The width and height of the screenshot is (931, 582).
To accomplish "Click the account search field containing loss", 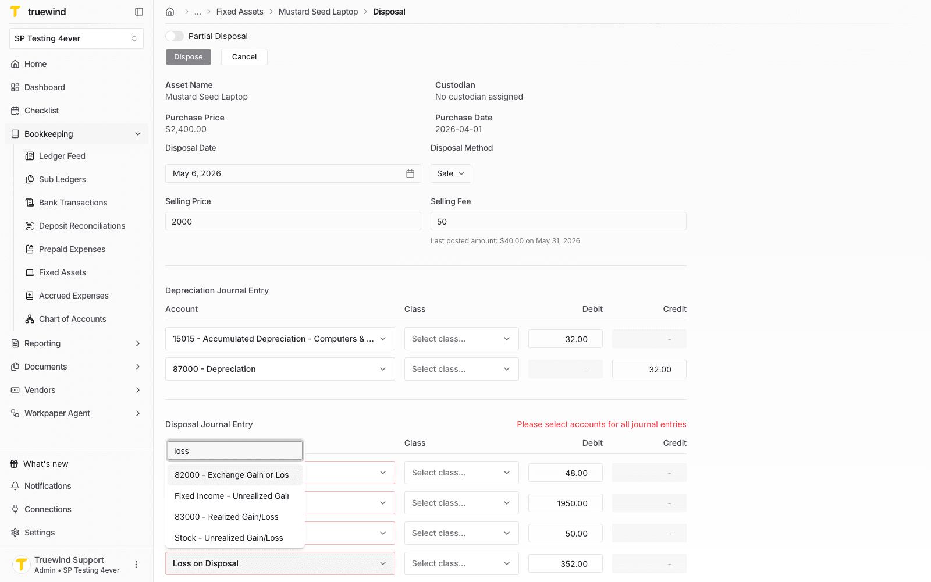I will pos(235,451).
